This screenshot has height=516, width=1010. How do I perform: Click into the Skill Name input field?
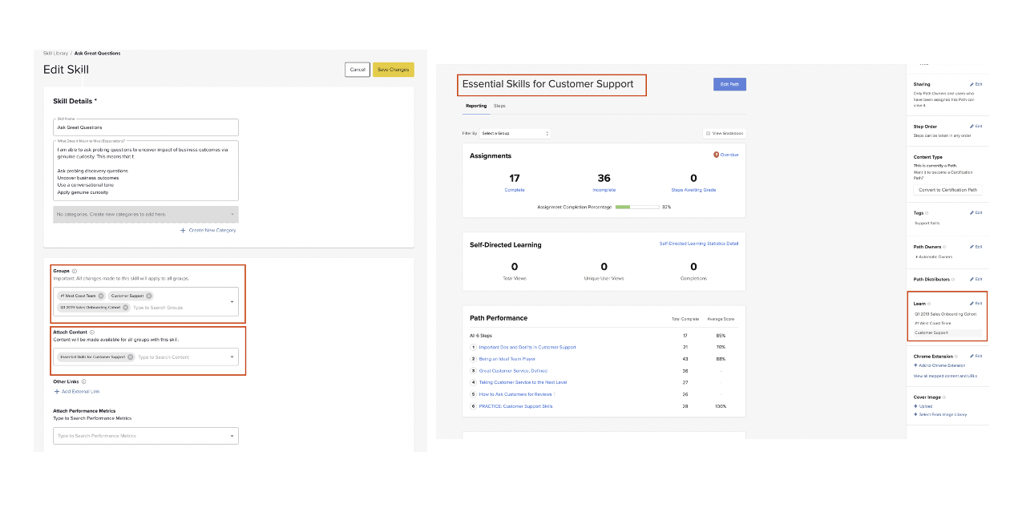(x=146, y=127)
